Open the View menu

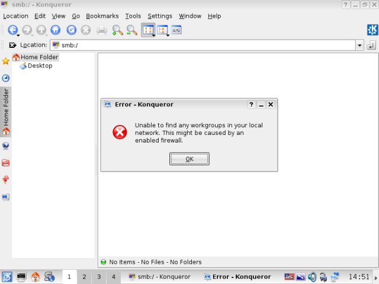click(59, 16)
